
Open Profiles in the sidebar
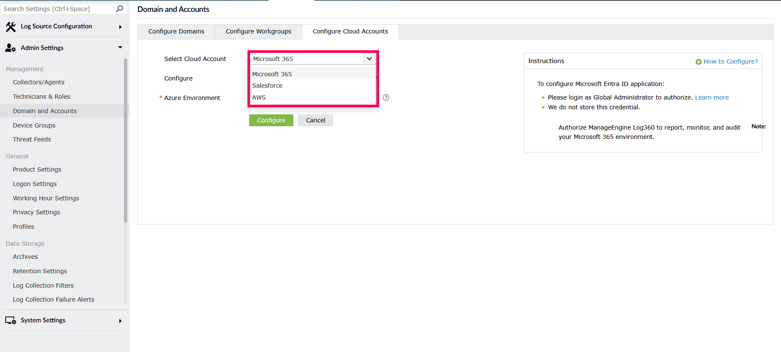pos(23,227)
